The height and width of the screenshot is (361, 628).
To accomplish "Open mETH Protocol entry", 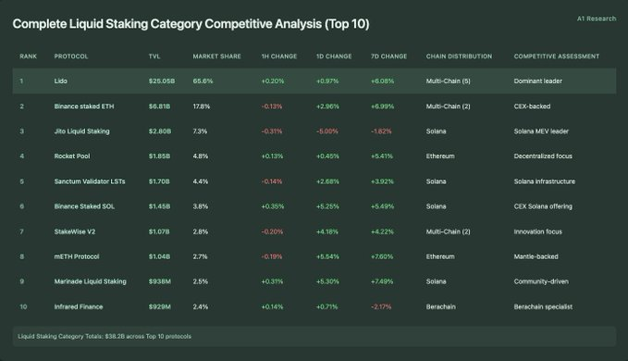I will (77, 256).
